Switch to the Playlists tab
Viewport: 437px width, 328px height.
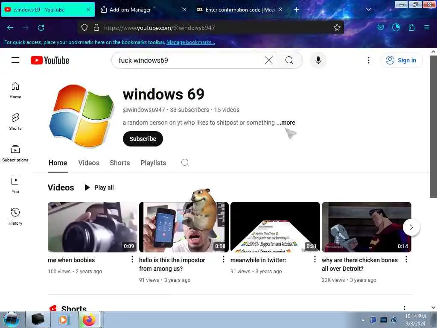[153, 163]
